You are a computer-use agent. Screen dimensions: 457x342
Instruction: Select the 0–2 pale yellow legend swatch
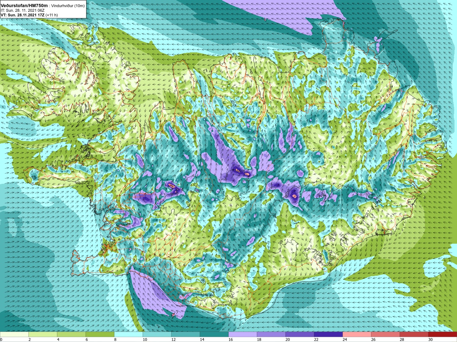click(14, 335)
